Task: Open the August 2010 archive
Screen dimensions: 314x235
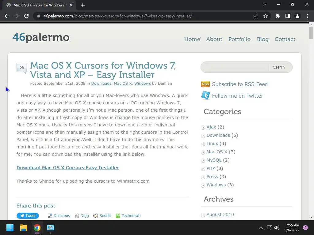Action: [x=220, y=214]
